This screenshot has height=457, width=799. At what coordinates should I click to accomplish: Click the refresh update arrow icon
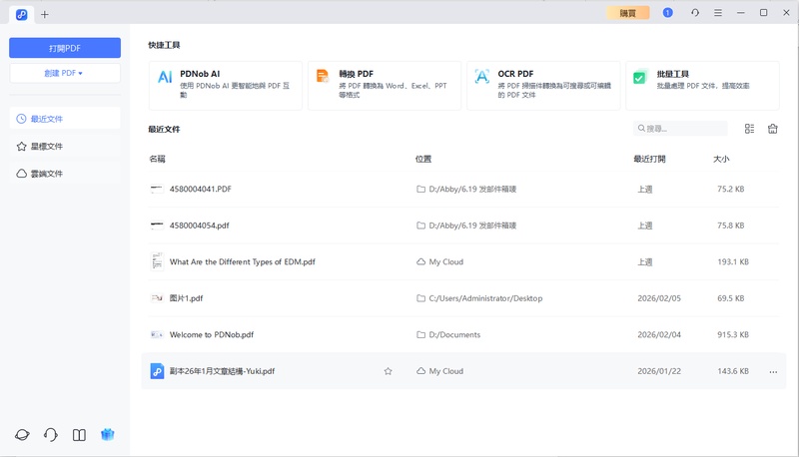tap(695, 13)
